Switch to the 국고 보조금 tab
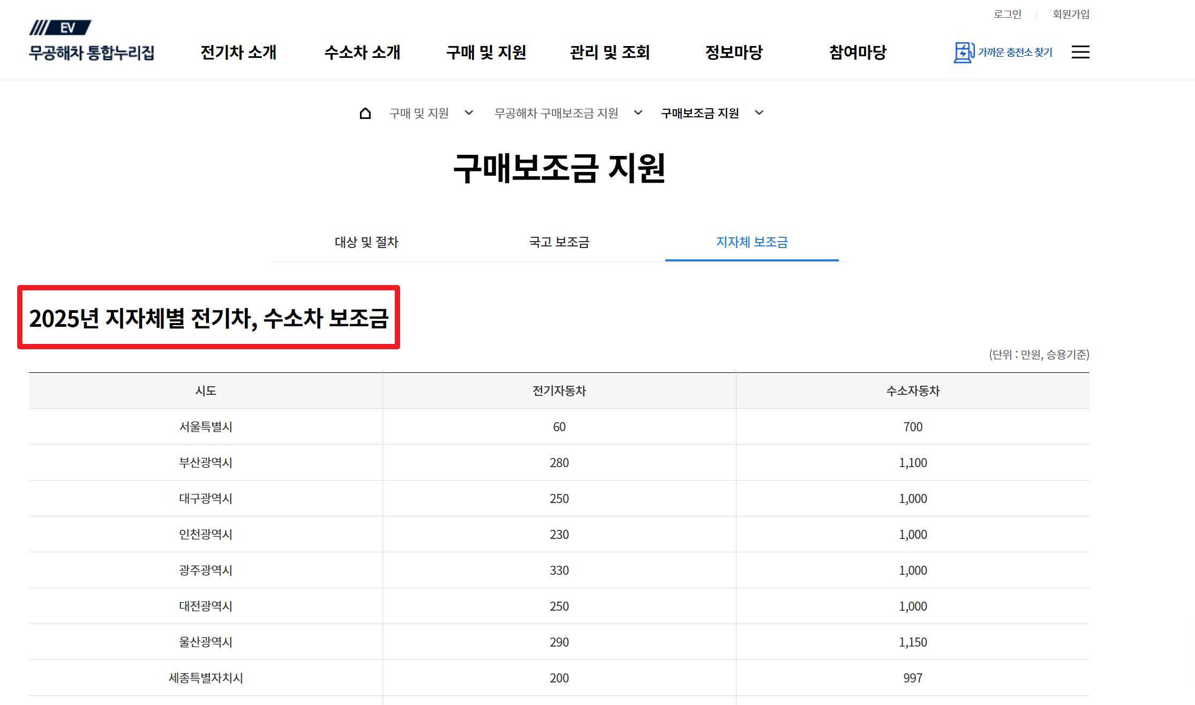The image size is (1195, 705). 558,242
